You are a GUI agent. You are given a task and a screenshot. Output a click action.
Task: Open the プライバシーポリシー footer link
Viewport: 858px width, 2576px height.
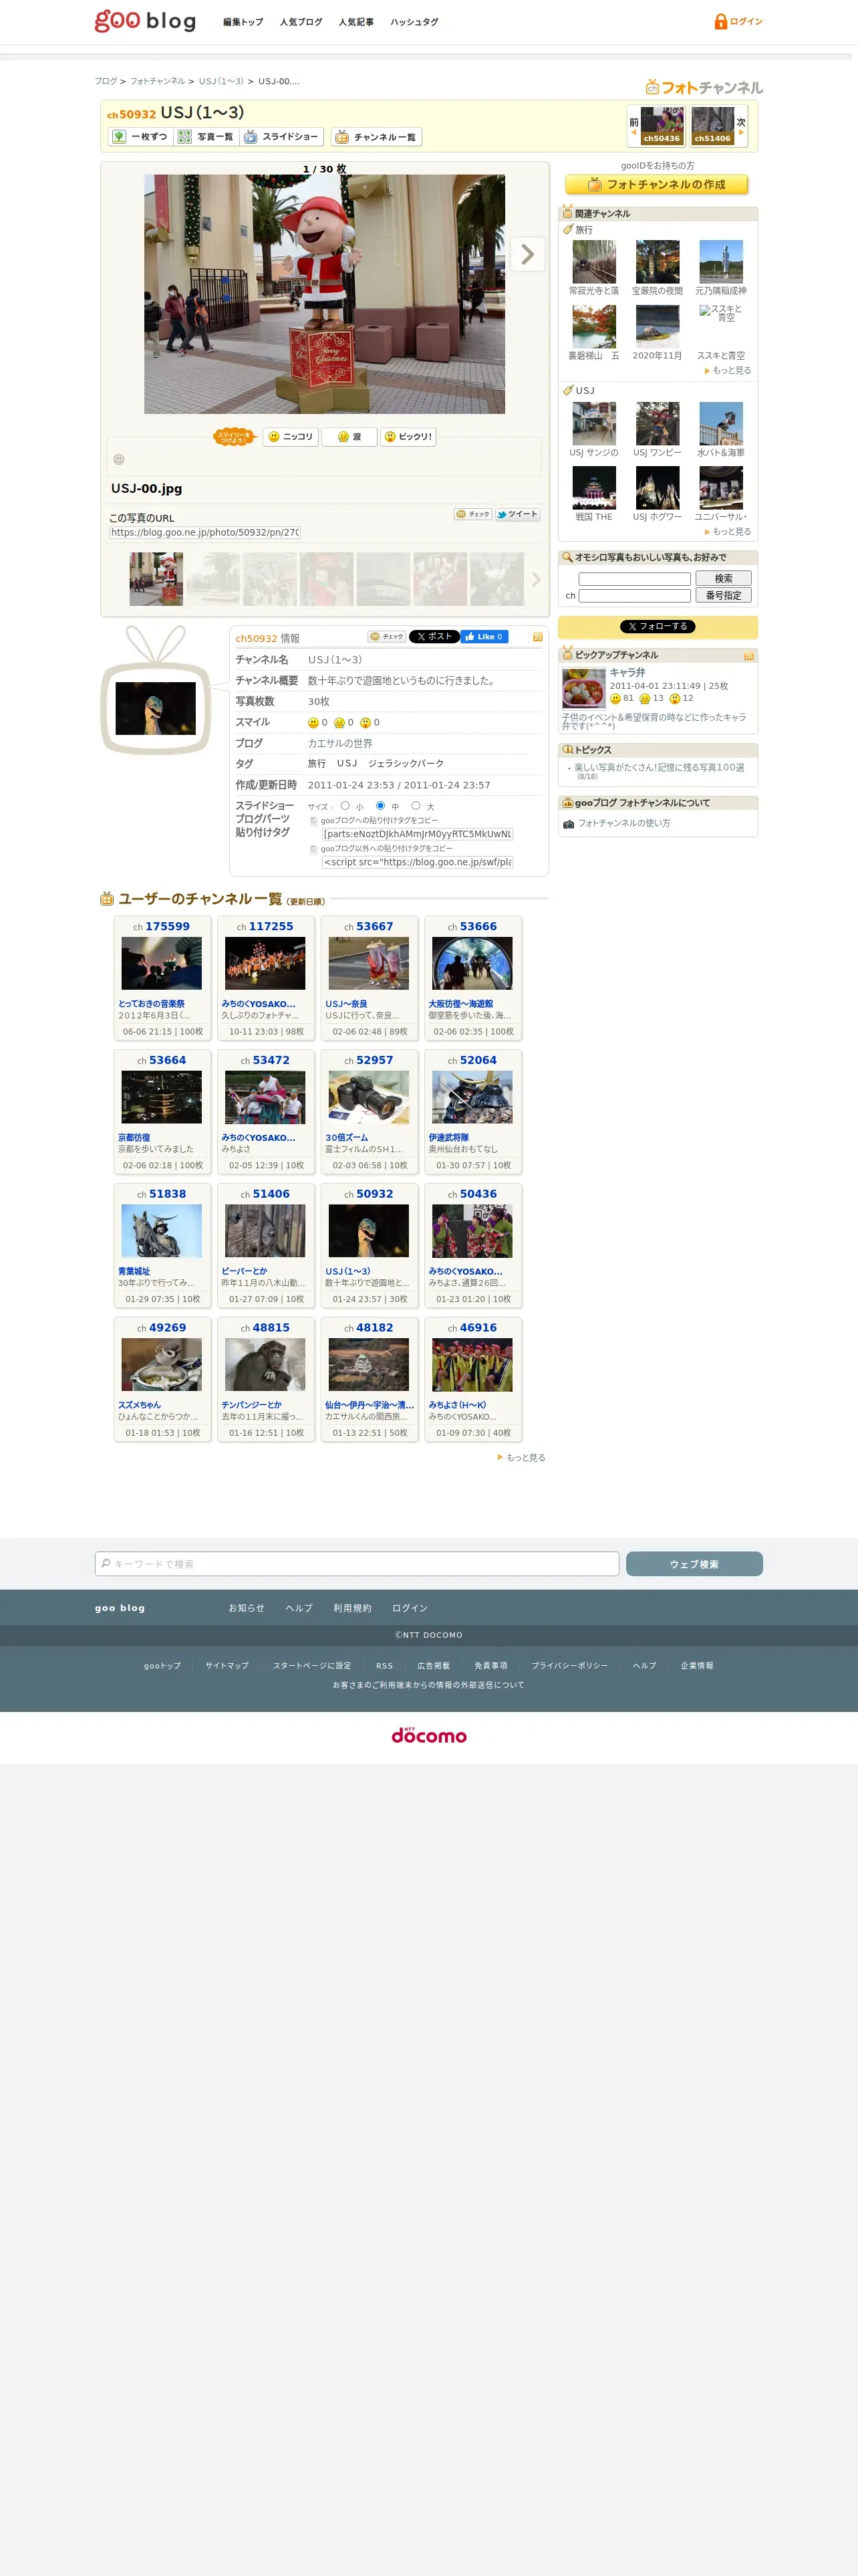click(x=569, y=1666)
